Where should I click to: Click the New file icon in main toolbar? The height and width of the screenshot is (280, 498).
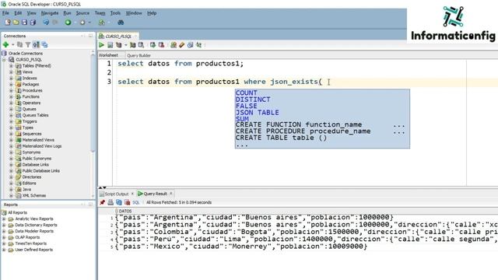(x=8, y=23)
